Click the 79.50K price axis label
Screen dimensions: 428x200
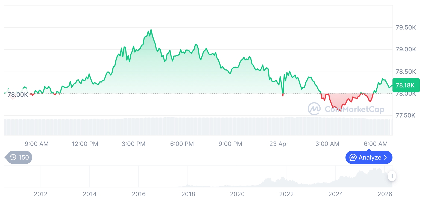point(406,28)
